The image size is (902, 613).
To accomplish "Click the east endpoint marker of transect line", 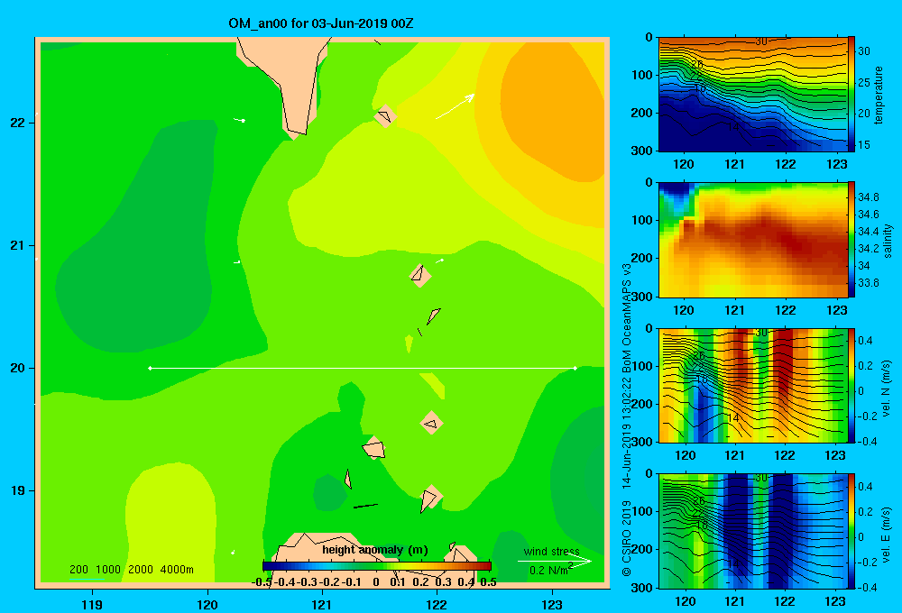I will (x=575, y=368).
